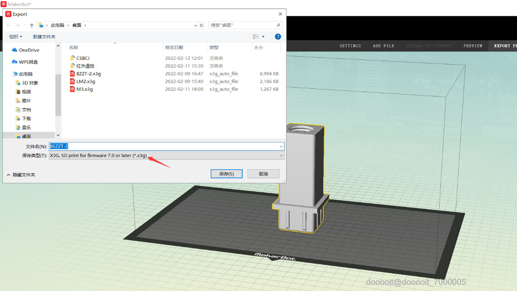Click the up-directory arrow icon
Viewport: 517px width, 291px height.
pyautogui.click(x=32, y=25)
